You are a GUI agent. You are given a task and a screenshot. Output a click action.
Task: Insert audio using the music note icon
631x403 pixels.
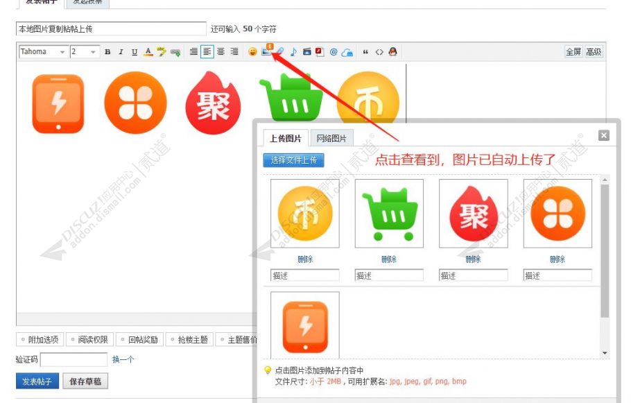294,52
